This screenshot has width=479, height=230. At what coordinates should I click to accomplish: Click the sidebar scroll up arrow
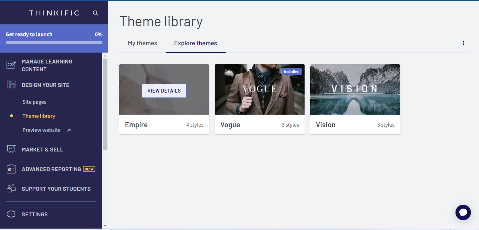pyautogui.click(x=105, y=56)
